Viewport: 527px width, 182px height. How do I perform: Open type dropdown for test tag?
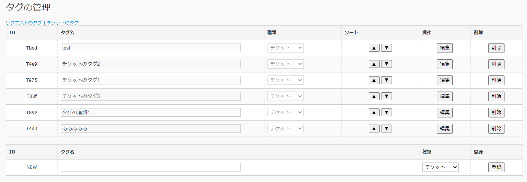point(285,48)
